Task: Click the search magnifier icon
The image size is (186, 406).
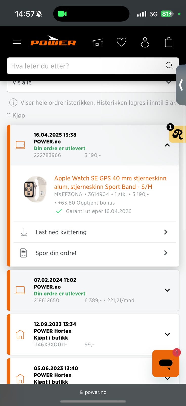Action: 169,66
